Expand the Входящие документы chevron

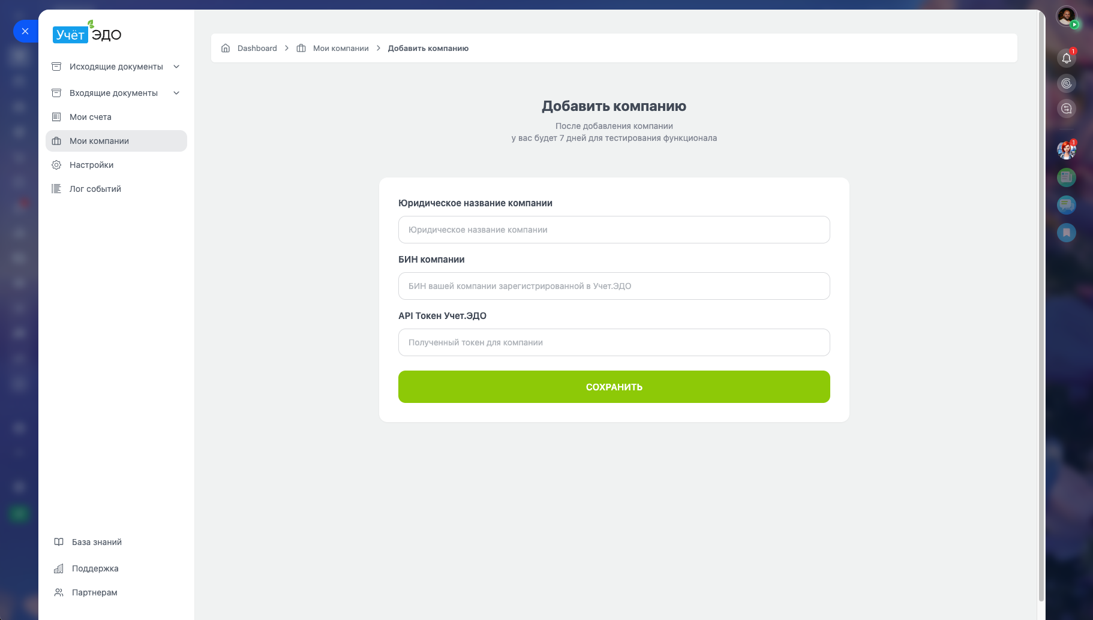[x=176, y=93]
